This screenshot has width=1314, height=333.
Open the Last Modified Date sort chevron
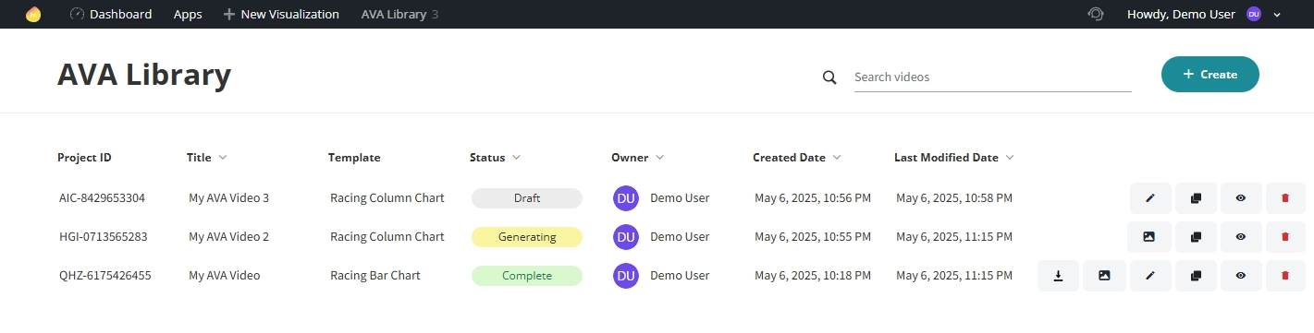tap(1009, 158)
